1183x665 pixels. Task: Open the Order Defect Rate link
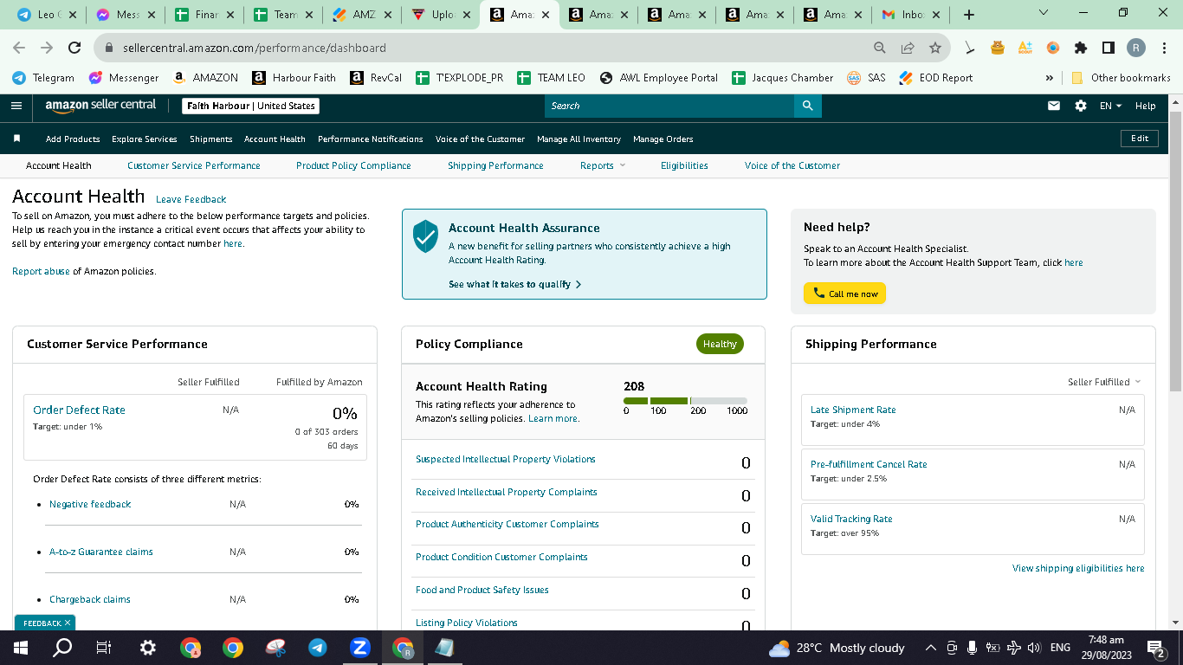click(x=79, y=410)
